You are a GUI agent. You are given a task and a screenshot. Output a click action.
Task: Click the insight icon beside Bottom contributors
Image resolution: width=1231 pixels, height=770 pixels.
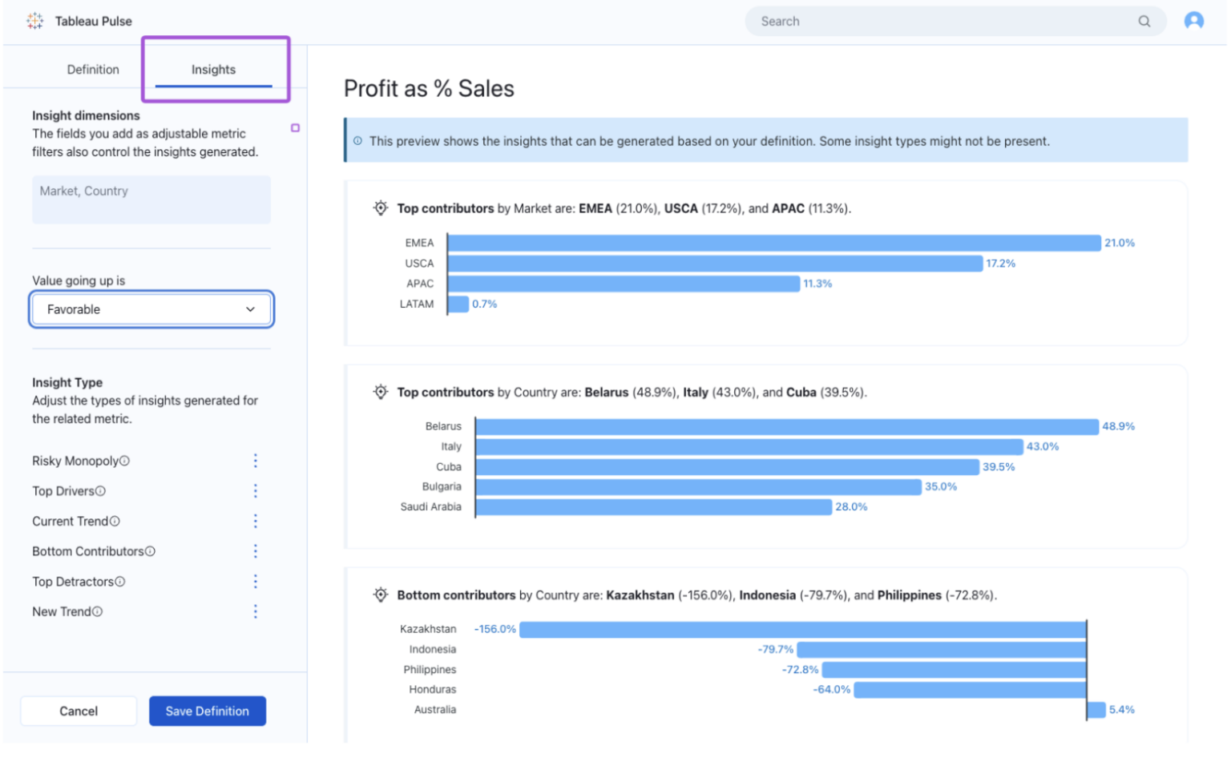(380, 595)
